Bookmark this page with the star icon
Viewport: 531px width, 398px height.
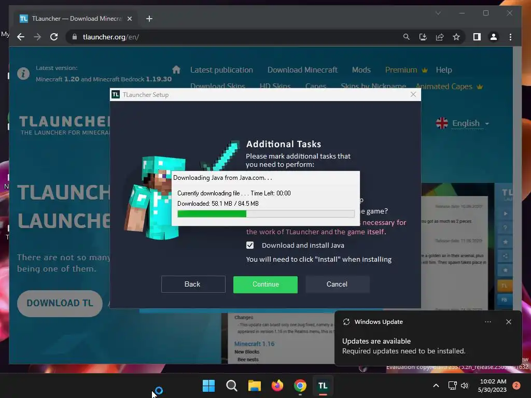[456, 37]
